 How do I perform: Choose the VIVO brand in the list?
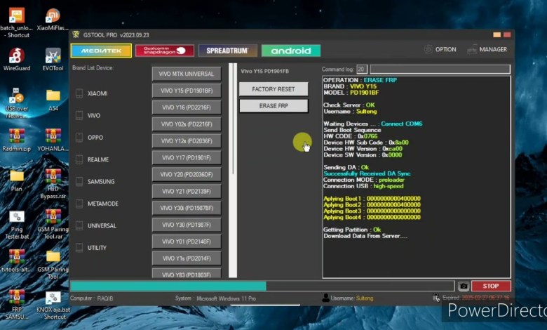pos(94,115)
